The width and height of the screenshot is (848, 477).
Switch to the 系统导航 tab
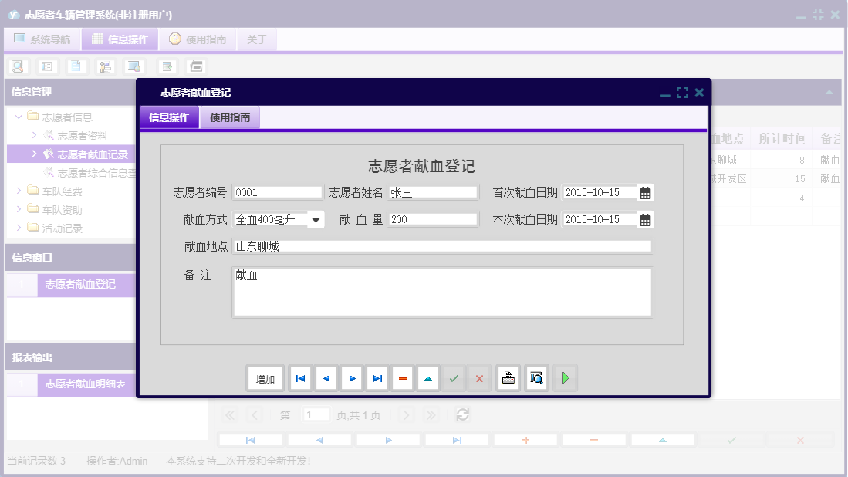[x=42, y=39]
